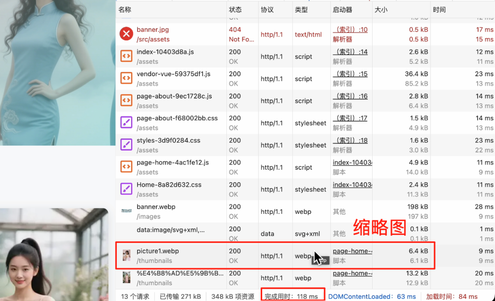
Task: Select the script icon for page-about-9ec1728c.js
Action: pos(126,100)
